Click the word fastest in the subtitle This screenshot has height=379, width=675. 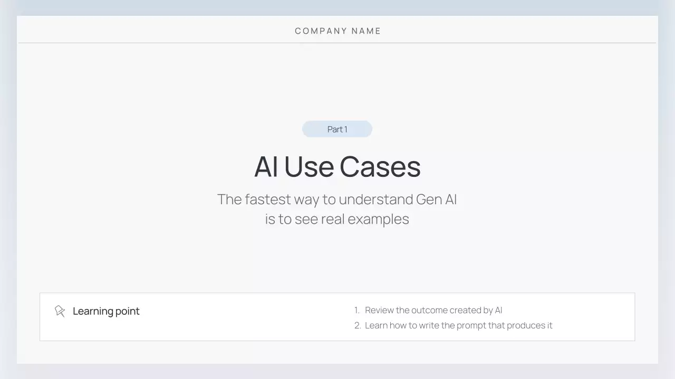(268, 200)
